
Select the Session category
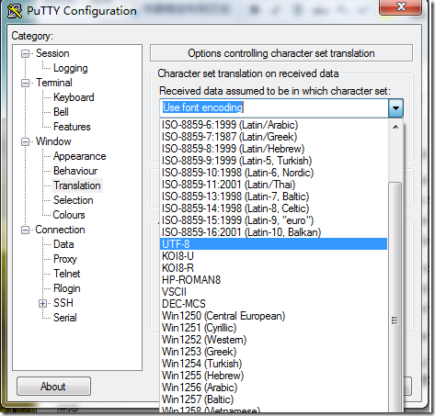(52, 53)
